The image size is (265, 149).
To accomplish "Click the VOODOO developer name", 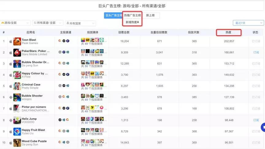I will tap(28, 122).
